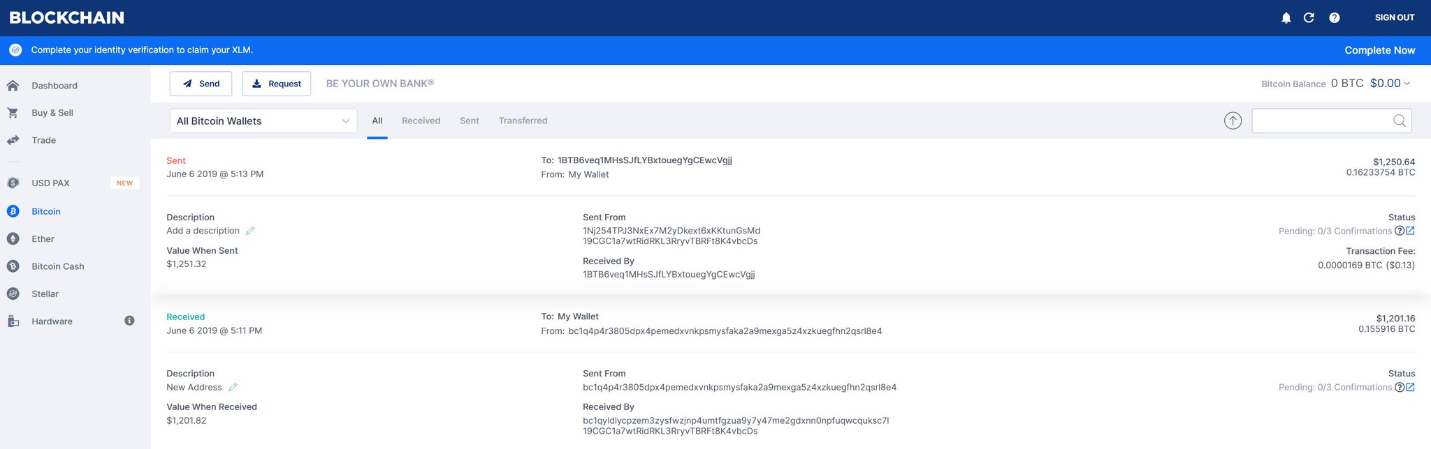Switch to the Sent tab

click(470, 121)
